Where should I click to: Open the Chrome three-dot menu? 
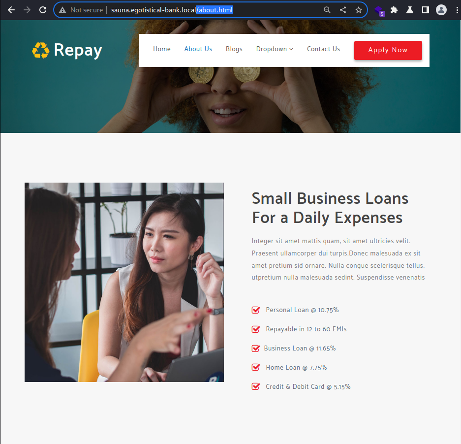[457, 10]
